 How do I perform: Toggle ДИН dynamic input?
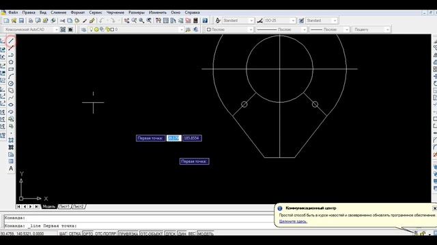(x=182, y=233)
